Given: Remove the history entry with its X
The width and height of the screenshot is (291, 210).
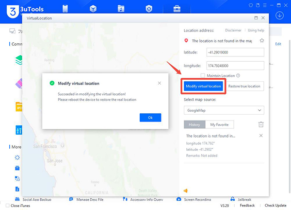Looking at the screenshot, I should point(261,136).
